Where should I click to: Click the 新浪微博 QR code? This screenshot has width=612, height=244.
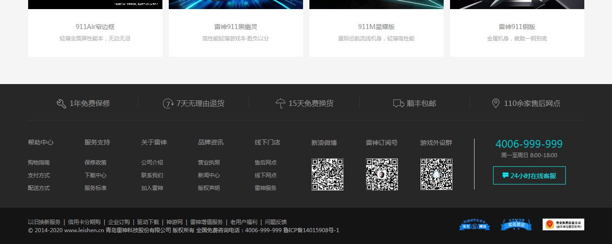tap(328, 174)
